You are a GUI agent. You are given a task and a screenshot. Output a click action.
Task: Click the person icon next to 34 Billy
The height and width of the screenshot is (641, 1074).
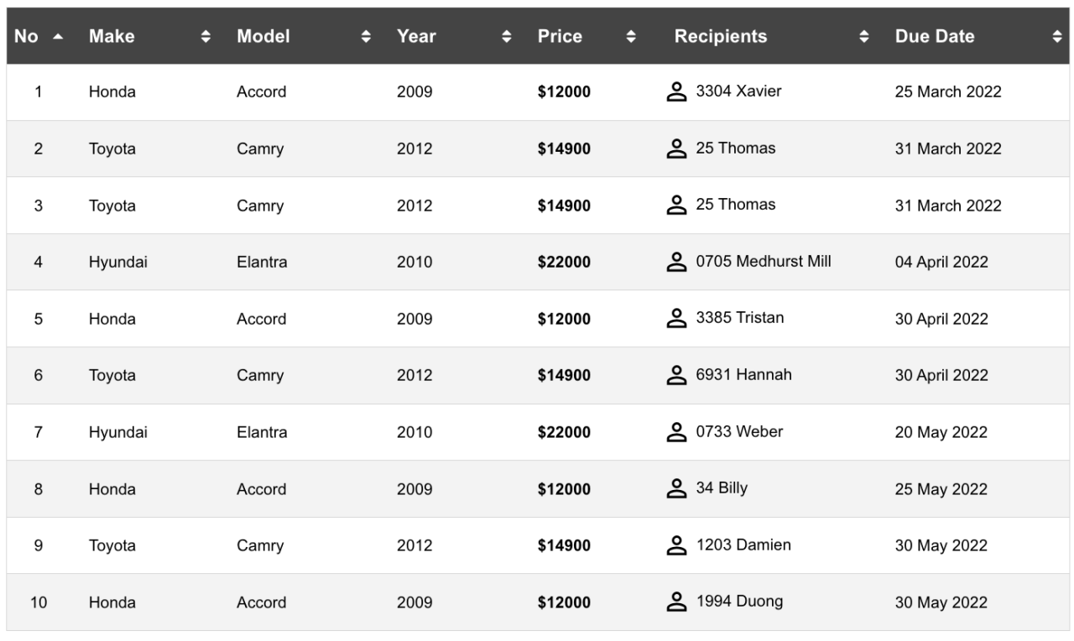click(676, 488)
